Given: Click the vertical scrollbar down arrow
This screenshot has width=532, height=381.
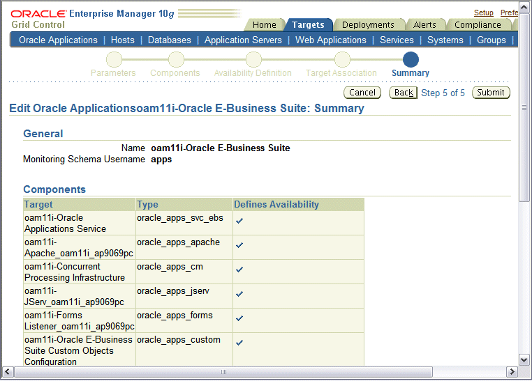Looking at the screenshot, I should [x=524, y=360].
